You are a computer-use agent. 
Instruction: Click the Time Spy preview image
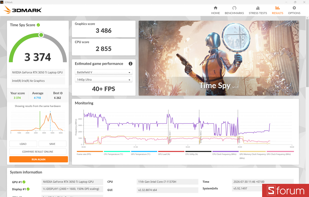click(x=219, y=58)
